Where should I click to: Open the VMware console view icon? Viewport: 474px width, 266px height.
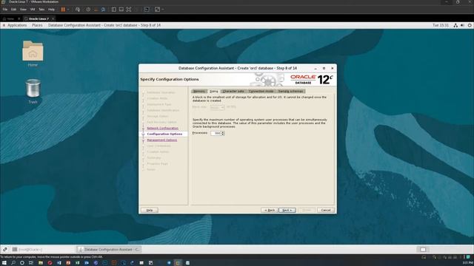(x=147, y=10)
